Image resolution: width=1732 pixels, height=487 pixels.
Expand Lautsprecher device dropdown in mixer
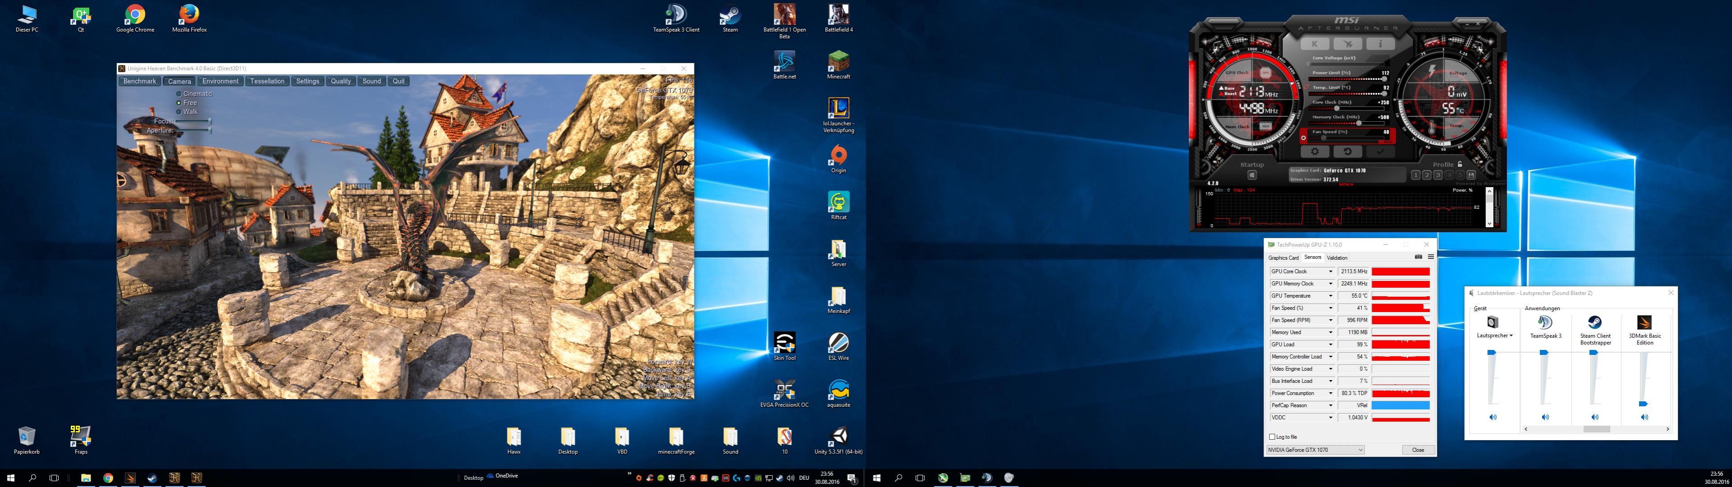(1511, 336)
